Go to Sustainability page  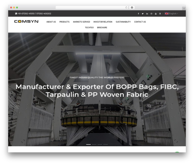[123, 22]
